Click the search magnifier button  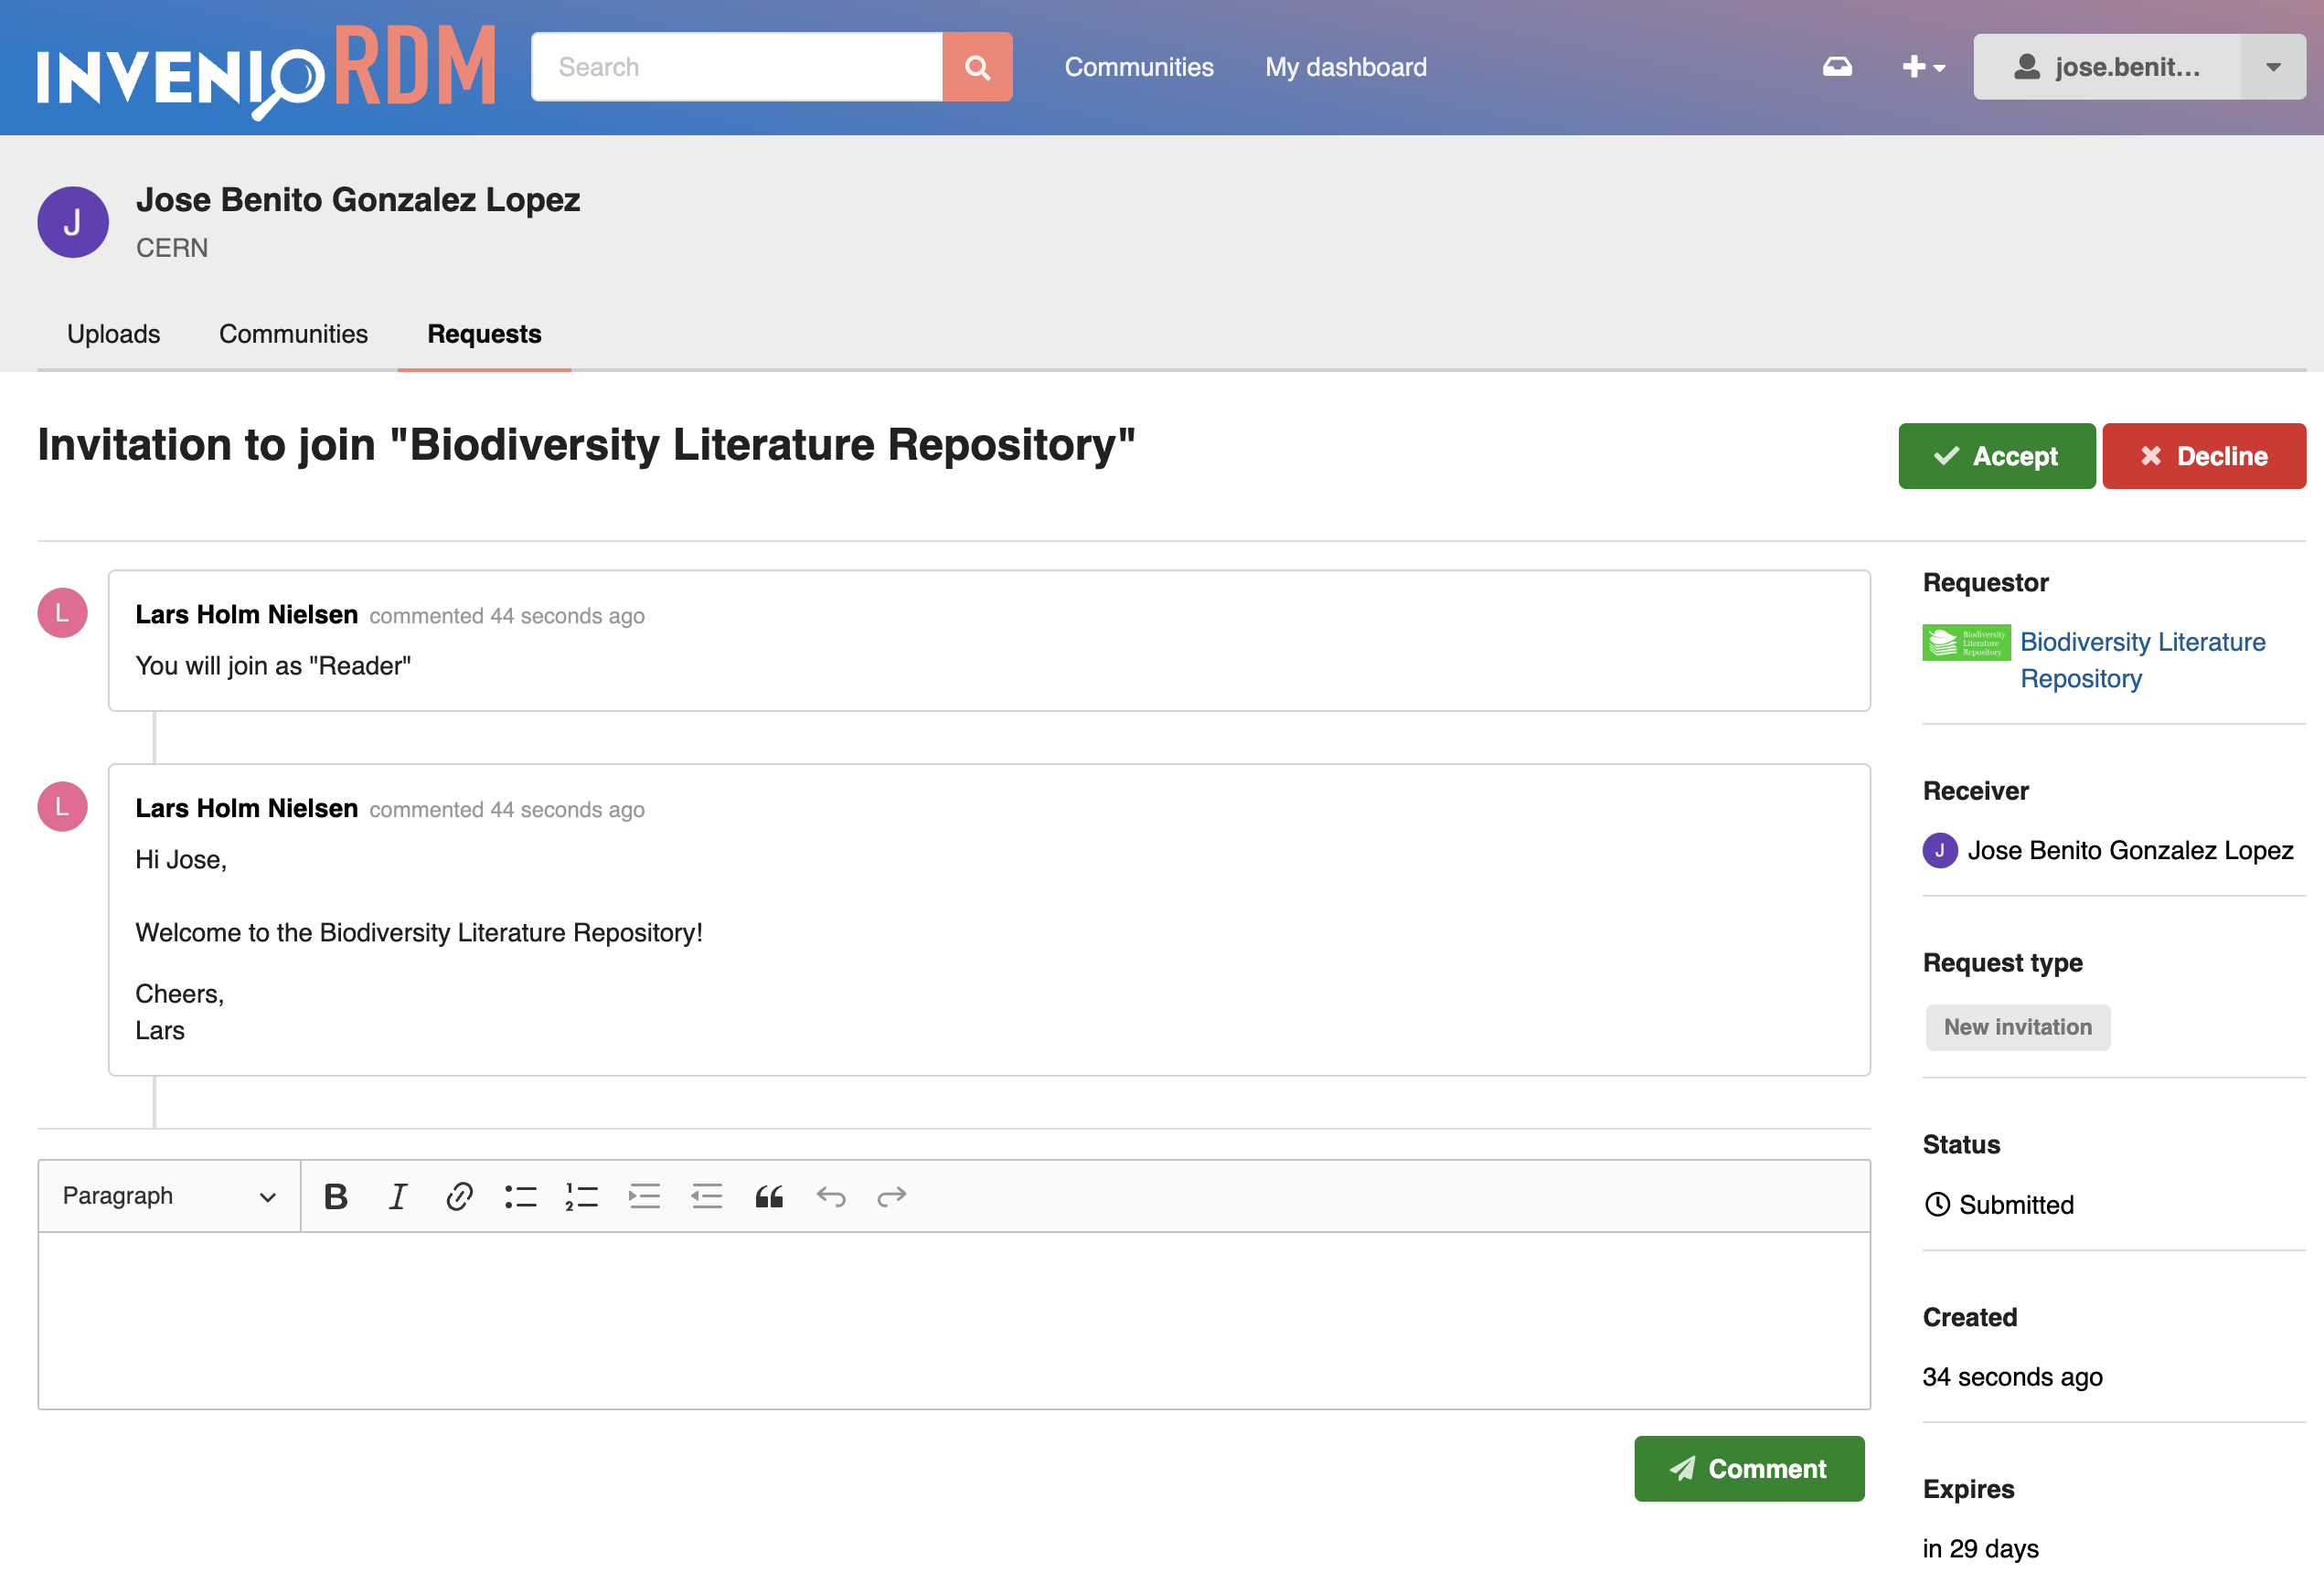point(977,67)
